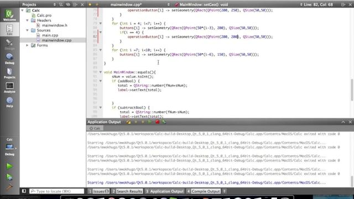This screenshot has height=199, width=354.
Task: Fold the if (addBool) block
Action: tap(101, 81)
